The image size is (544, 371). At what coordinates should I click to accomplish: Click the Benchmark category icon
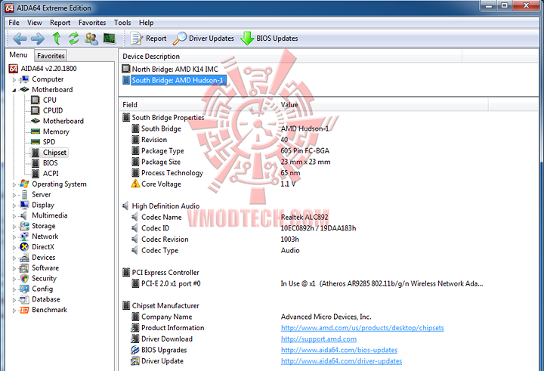[x=24, y=310]
